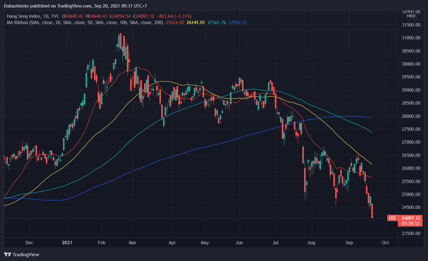
Task: Click the 25500.00 price axis label
Action: [411, 181]
